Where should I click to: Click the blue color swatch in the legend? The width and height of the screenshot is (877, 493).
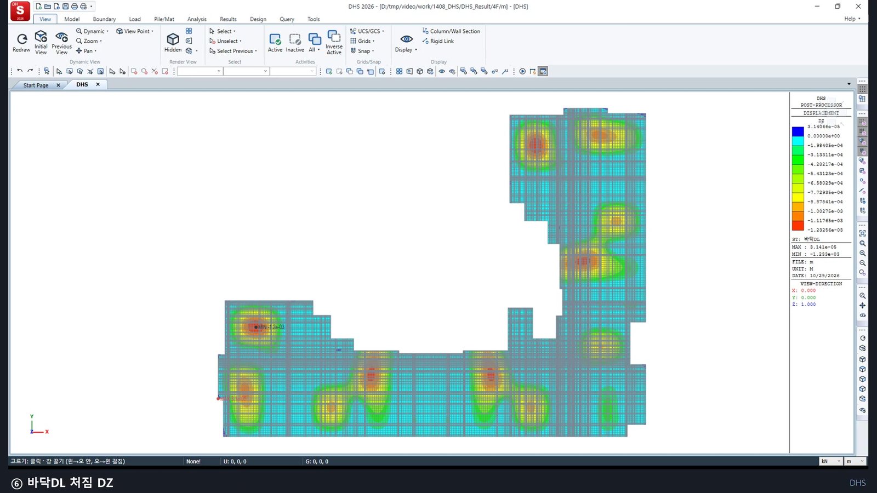[x=798, y=131]
